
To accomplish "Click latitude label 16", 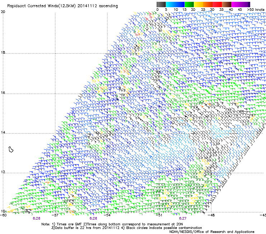I will [x=3, y=93].
